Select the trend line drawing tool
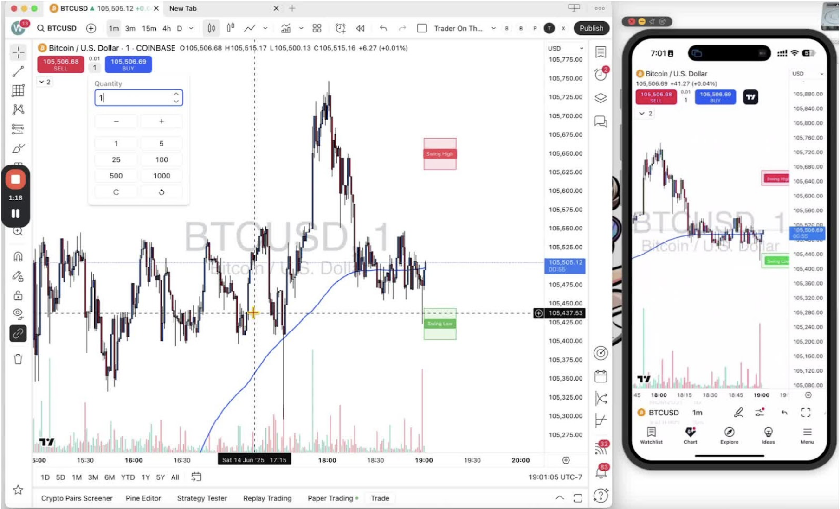Image resolution: width=840 pixels, height=509 pixels. click(18, 71)
